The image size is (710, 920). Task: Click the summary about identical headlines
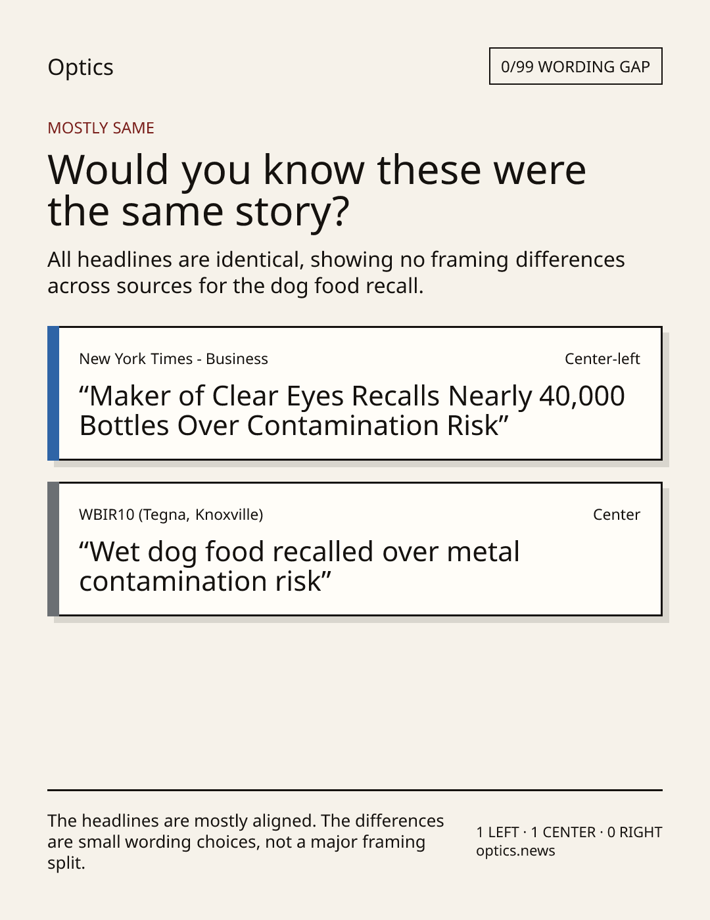(x=336, y=273)
